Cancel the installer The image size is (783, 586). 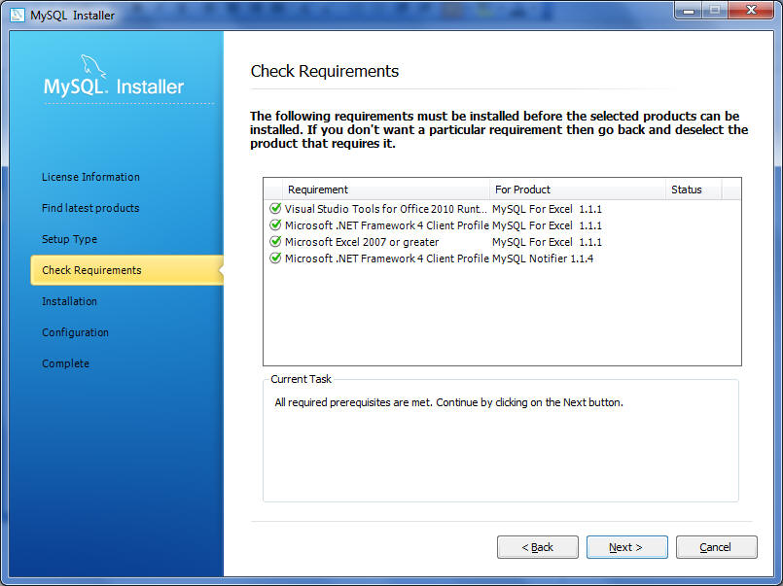click(716, 547)
